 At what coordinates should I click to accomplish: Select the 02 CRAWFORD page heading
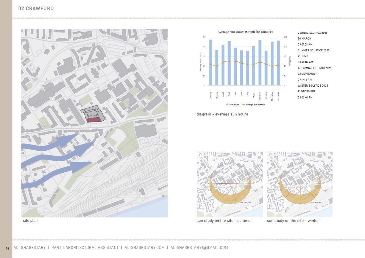point(36,9)
